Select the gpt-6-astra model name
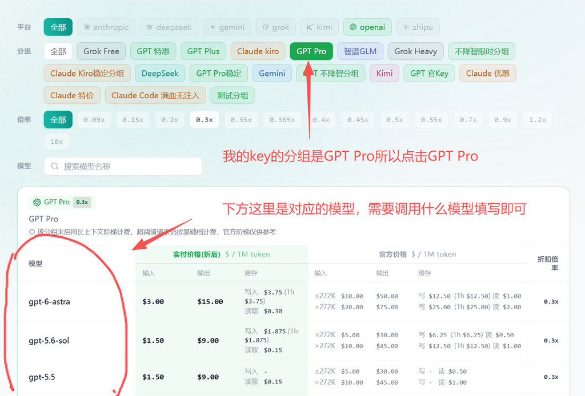 point(49,302)
